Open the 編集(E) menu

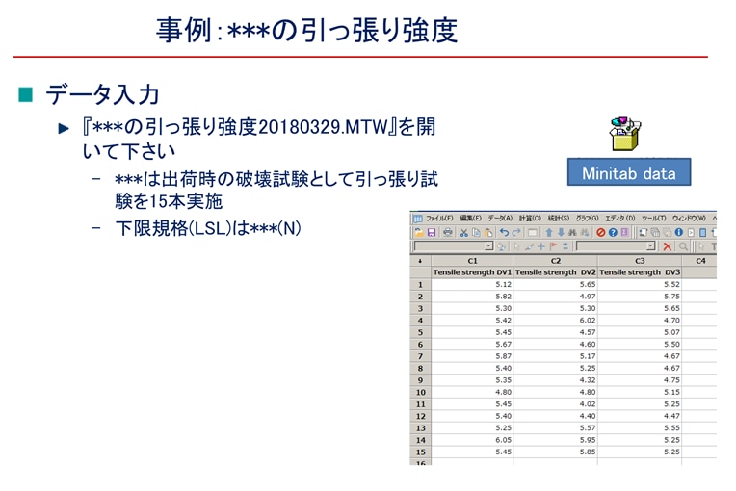pyautogui.click(x=471, y=219)
